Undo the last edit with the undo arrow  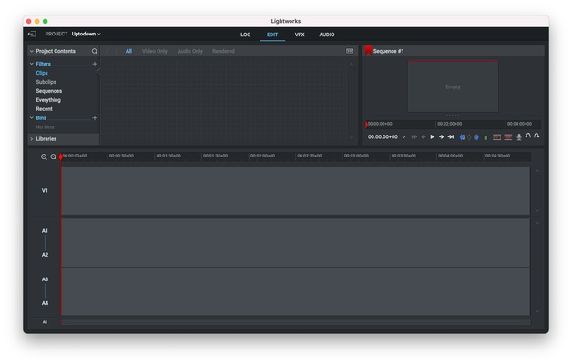(x=528, y=136)
